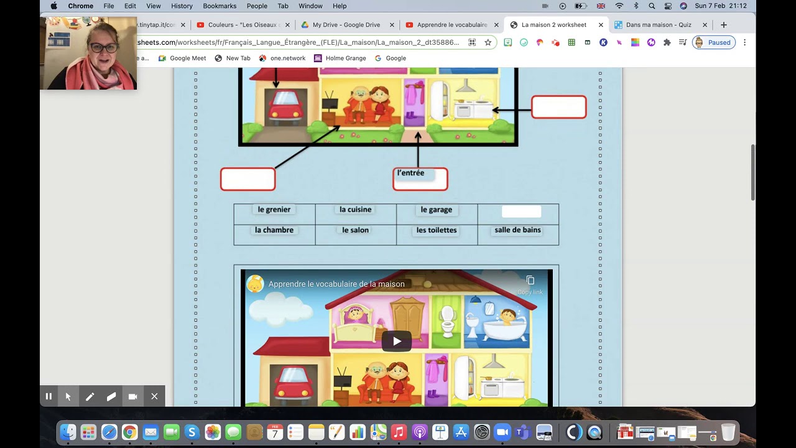Switch to the My Drive - Google Drive tab

coord(346,25)
